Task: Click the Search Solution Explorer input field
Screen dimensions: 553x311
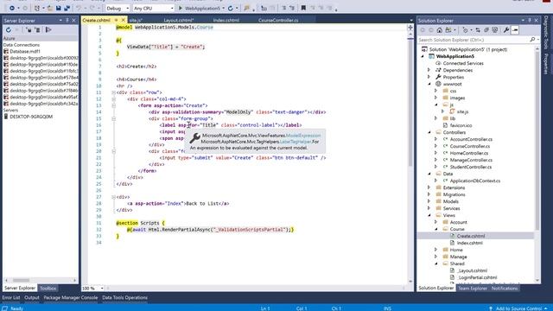Action: 473,40
